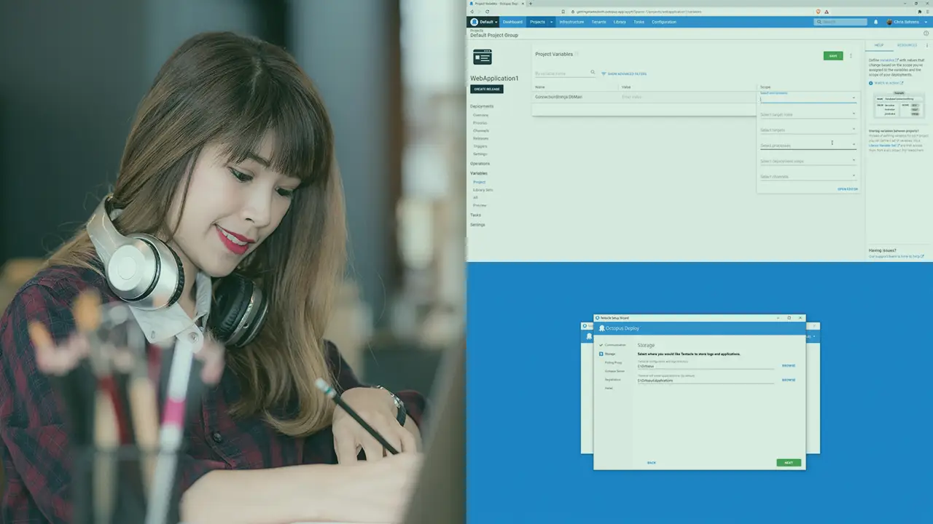Screen dimensions: 933x524
Task: Open Configuration in the top navigation
Action: point(664,22)
